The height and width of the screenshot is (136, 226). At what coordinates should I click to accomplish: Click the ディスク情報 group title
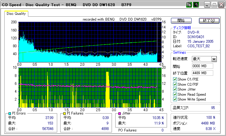click(182, 28)
